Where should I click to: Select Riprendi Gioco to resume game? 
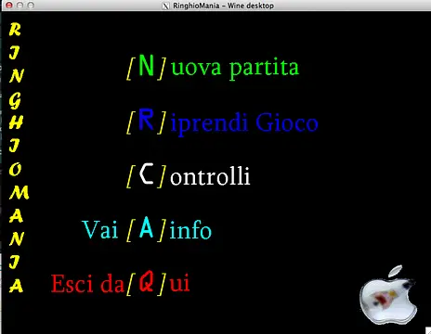222,122
